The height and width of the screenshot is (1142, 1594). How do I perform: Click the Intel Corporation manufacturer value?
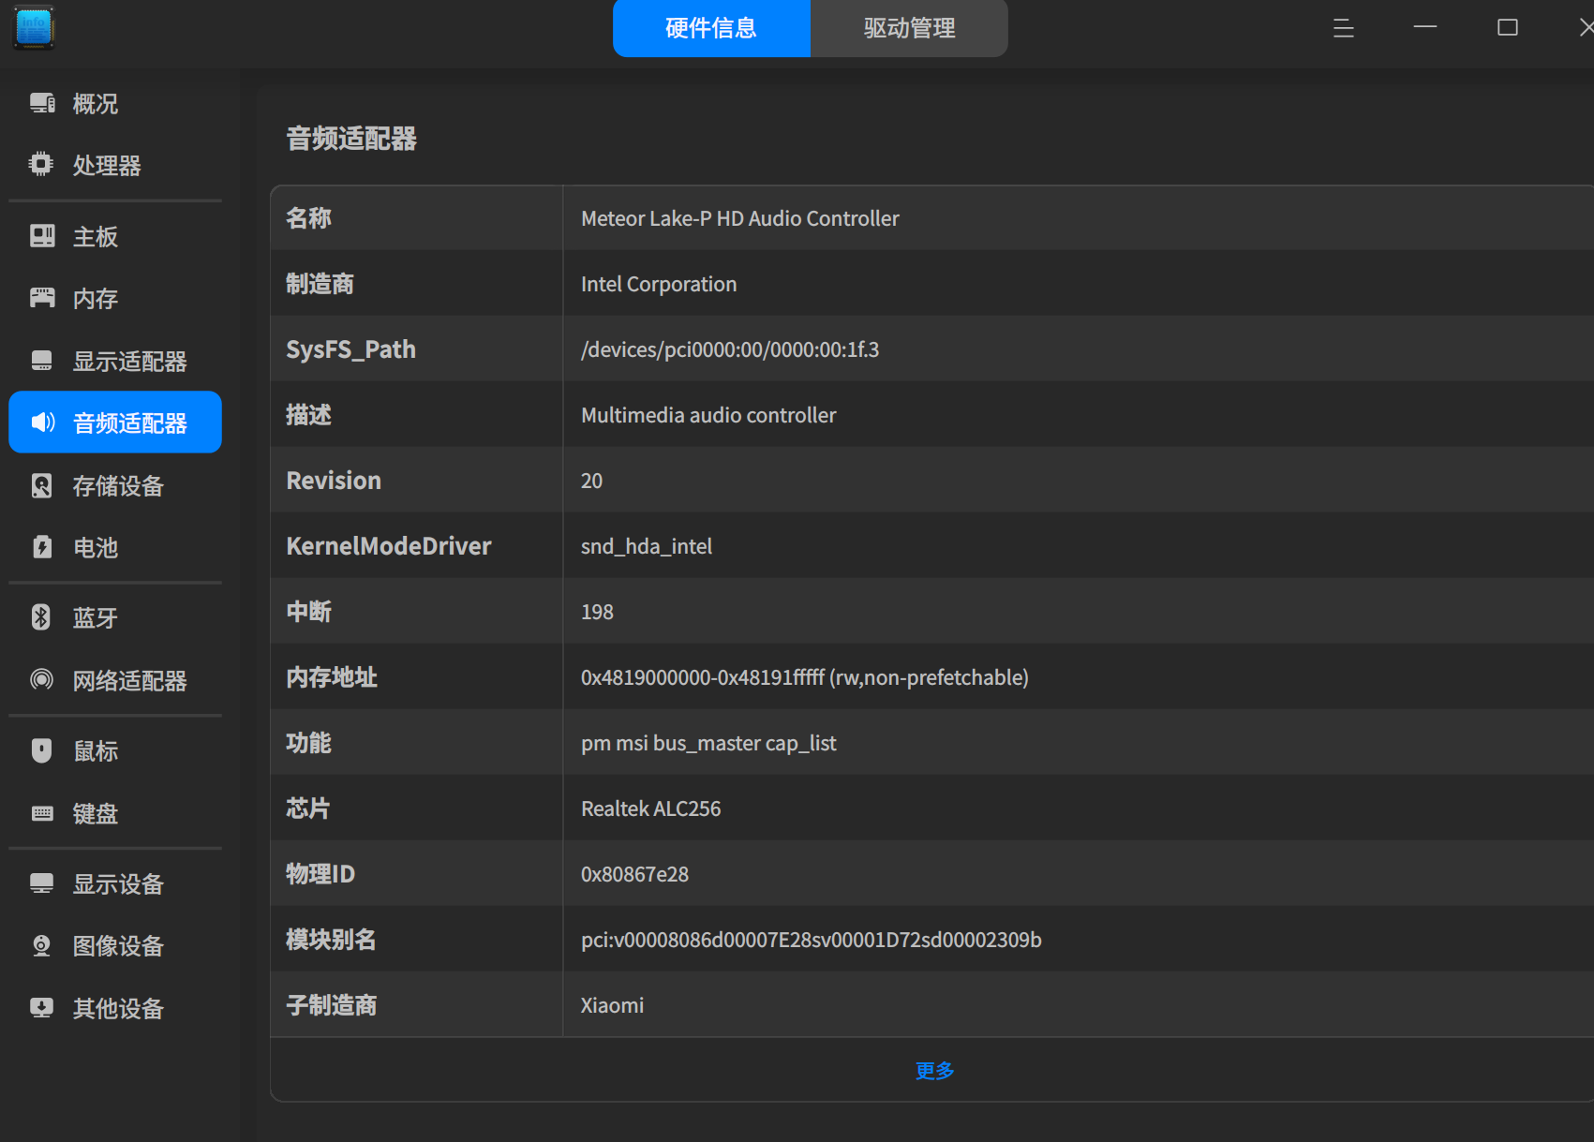click(x=659, y=284)
